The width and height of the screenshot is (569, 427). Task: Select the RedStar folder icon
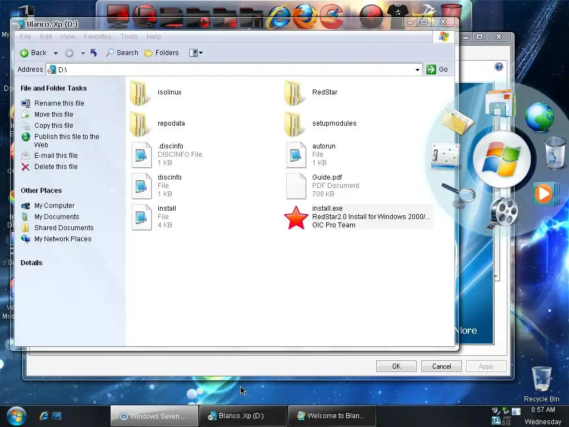click(294, 93)
